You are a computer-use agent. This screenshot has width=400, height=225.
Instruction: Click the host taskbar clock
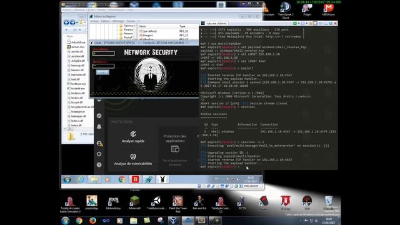tap(329, 221)
